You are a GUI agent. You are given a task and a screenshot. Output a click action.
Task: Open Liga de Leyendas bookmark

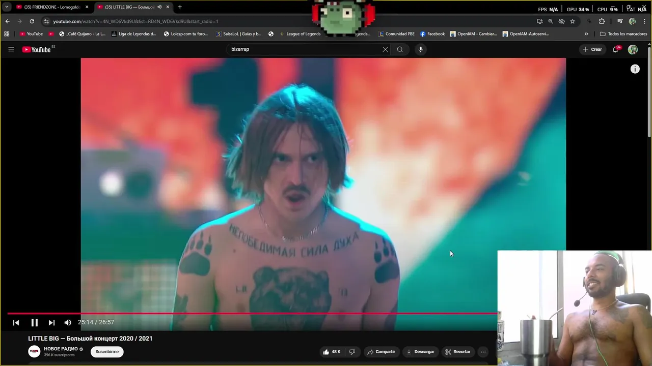133,34
